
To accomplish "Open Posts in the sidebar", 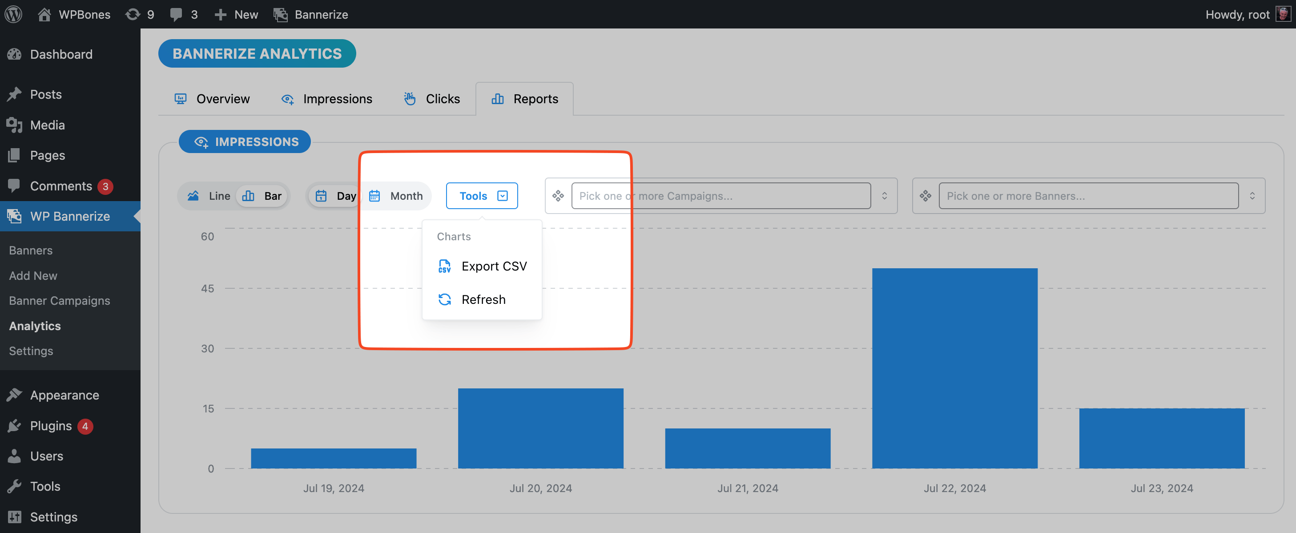I will pos(70,94).
